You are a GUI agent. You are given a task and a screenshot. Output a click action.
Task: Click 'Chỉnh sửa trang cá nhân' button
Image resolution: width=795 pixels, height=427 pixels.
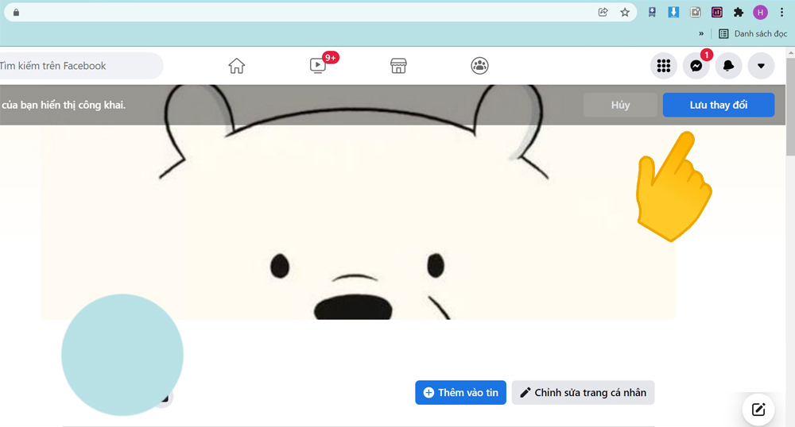(583, 392)
